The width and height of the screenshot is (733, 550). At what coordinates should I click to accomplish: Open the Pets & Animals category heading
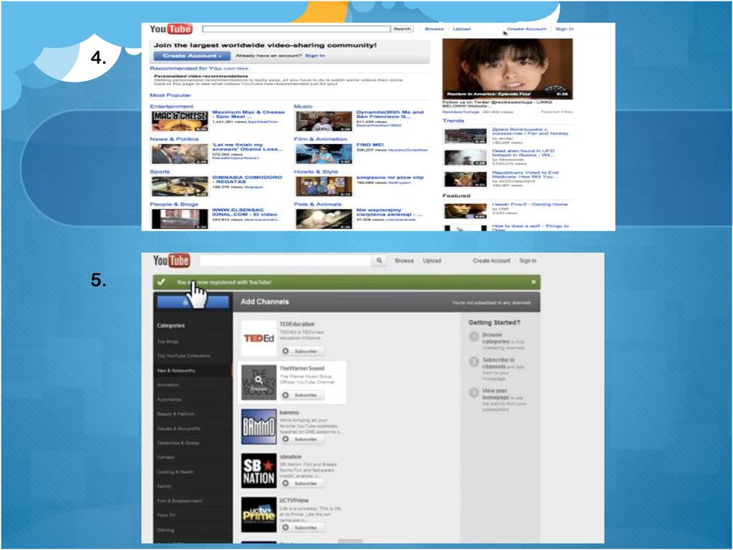point(317,204)
